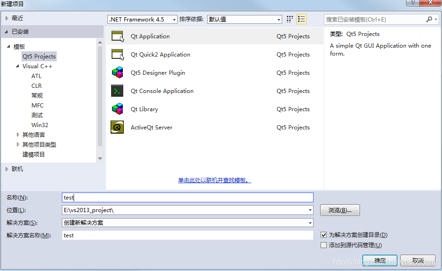Select the Qt Quick2 Application template name
This screenshot has width=442, height=271.
point(160,55)
